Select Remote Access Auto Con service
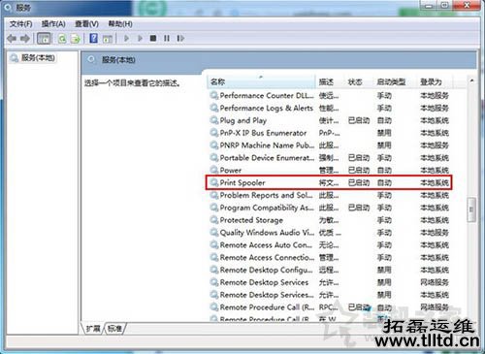The image size is (485, 354). (329, 245)
